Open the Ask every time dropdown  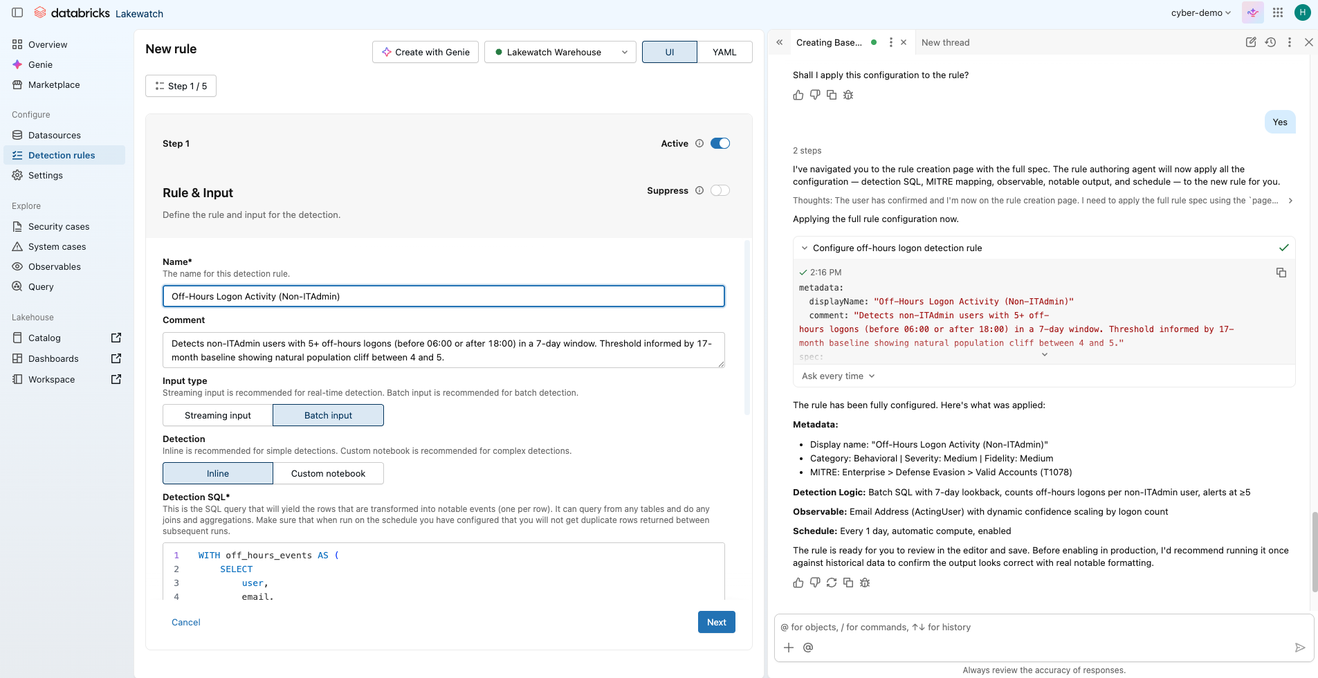click(x=839, y=376)
